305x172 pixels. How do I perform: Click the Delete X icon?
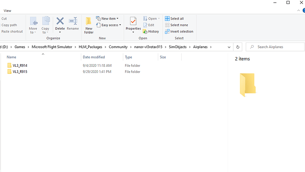60,21
